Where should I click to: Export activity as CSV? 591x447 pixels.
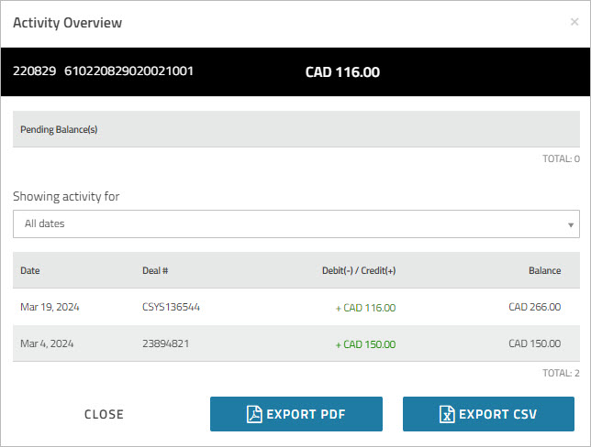[x=488, y=414]
